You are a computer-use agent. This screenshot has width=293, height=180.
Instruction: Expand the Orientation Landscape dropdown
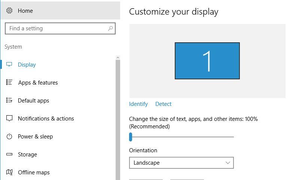(x=181, y=163)
